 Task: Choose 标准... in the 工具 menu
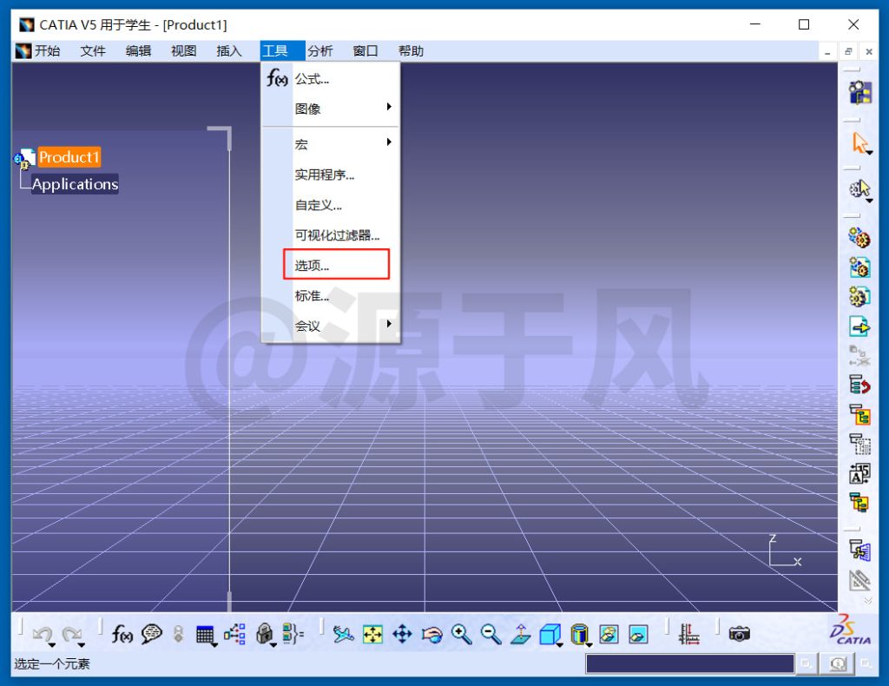(331, 295)
